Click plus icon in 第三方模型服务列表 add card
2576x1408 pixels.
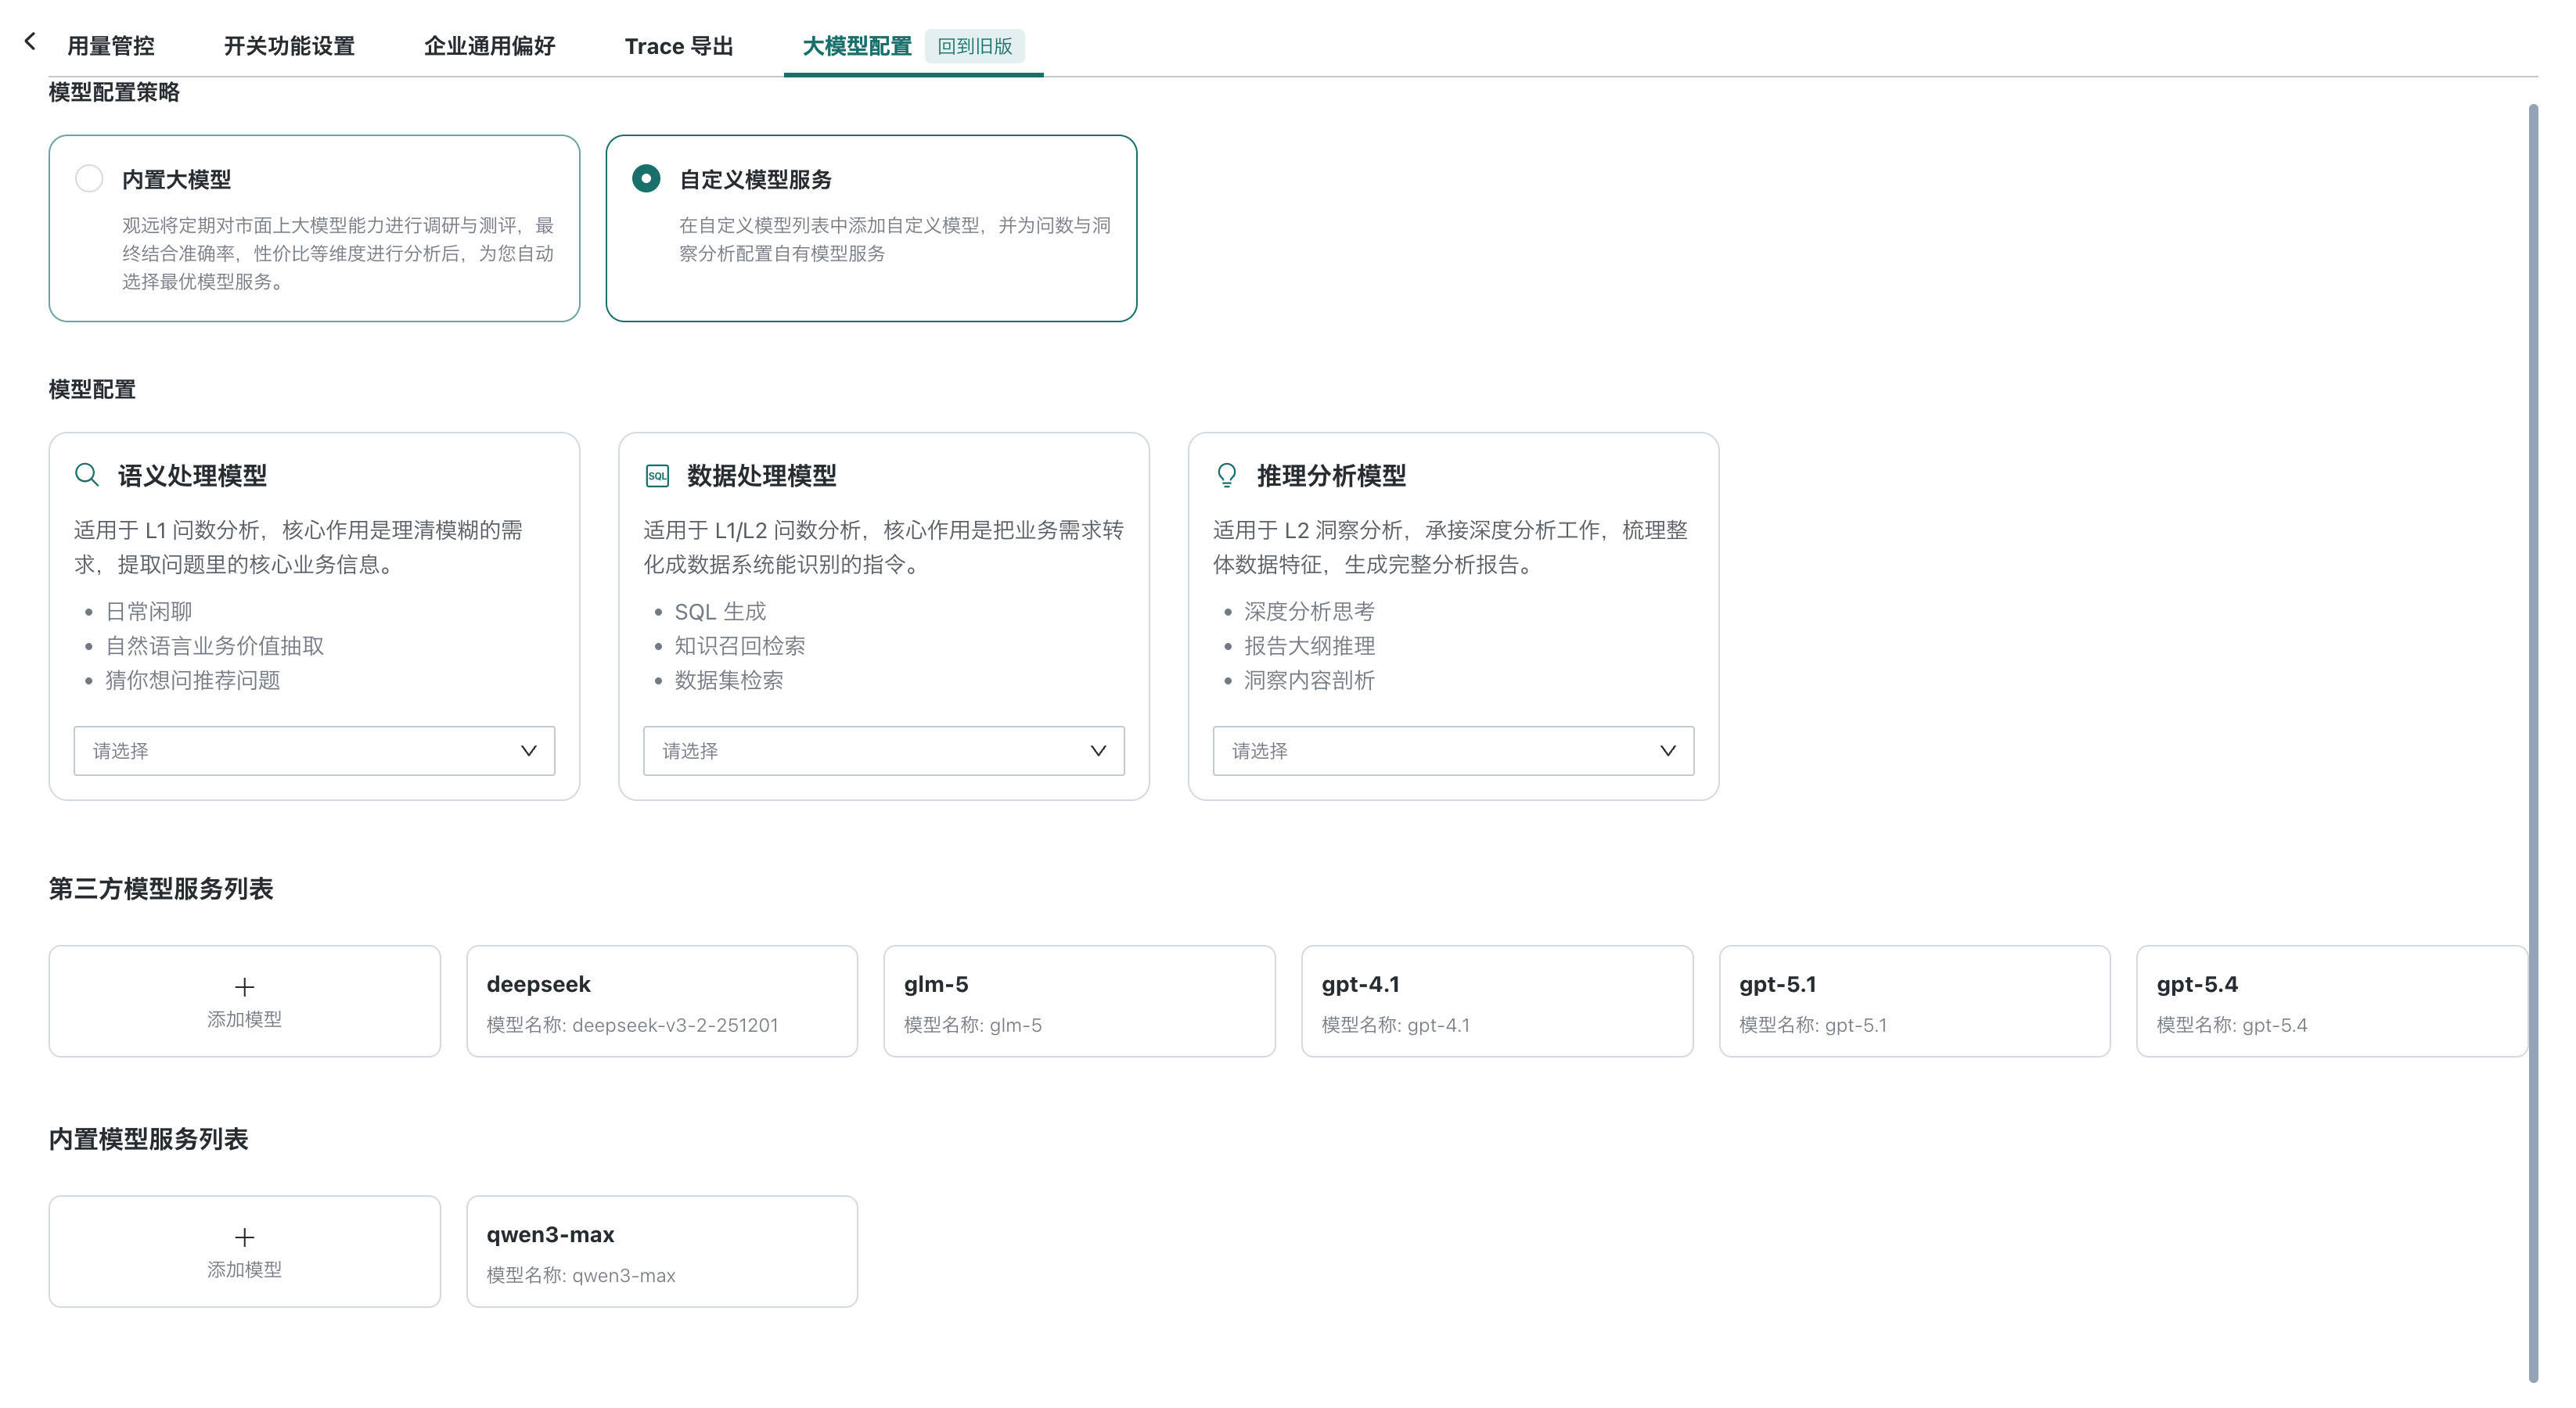pos(244,986)
